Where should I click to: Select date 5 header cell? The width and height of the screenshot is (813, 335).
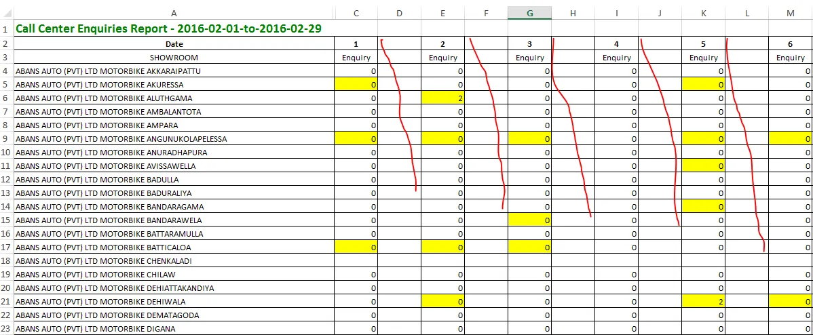point(703,44)
